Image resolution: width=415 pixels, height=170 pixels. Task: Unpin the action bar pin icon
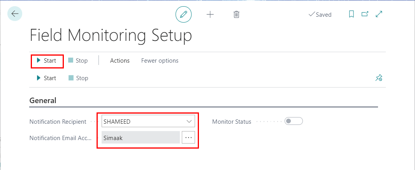379,78
